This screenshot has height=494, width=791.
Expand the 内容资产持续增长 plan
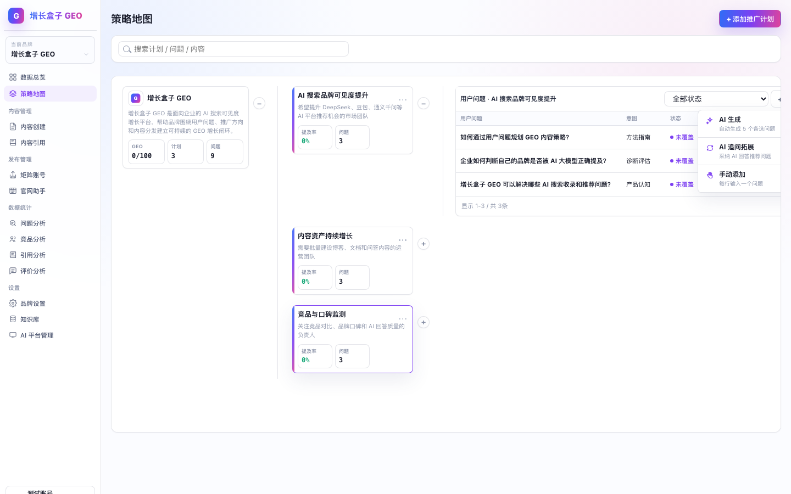coord(424,244)
